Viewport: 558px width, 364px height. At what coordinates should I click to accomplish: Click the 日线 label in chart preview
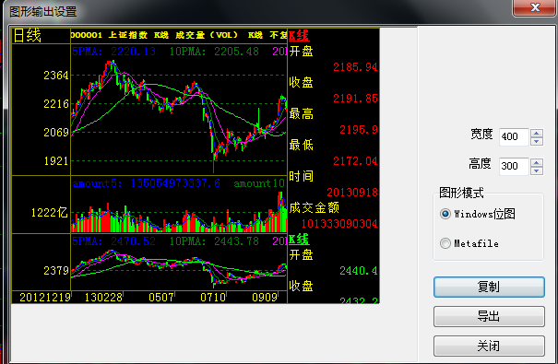click(27, 36)
